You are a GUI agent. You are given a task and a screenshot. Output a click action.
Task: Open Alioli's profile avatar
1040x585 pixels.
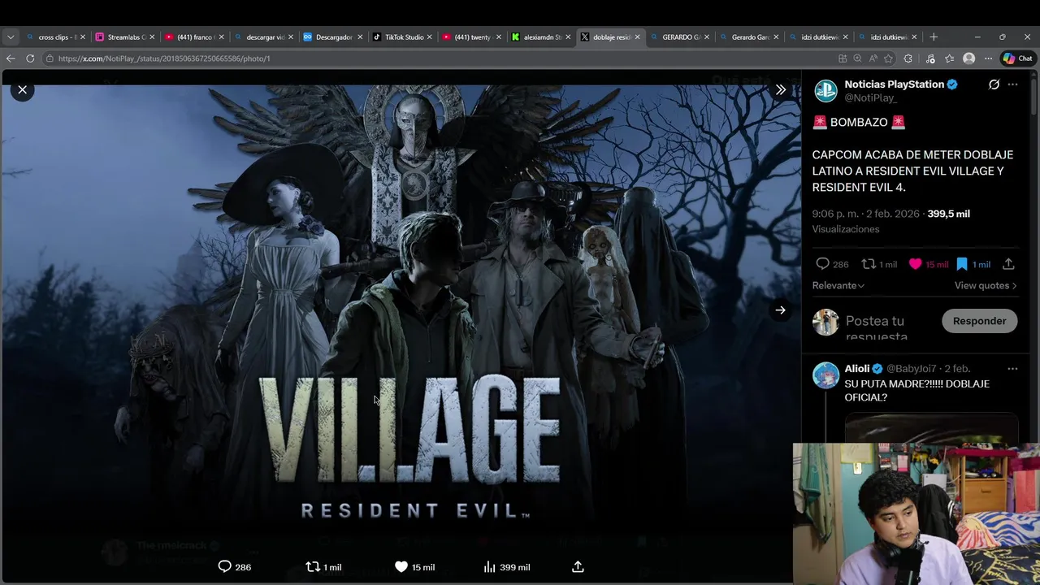tap(825, 375)
